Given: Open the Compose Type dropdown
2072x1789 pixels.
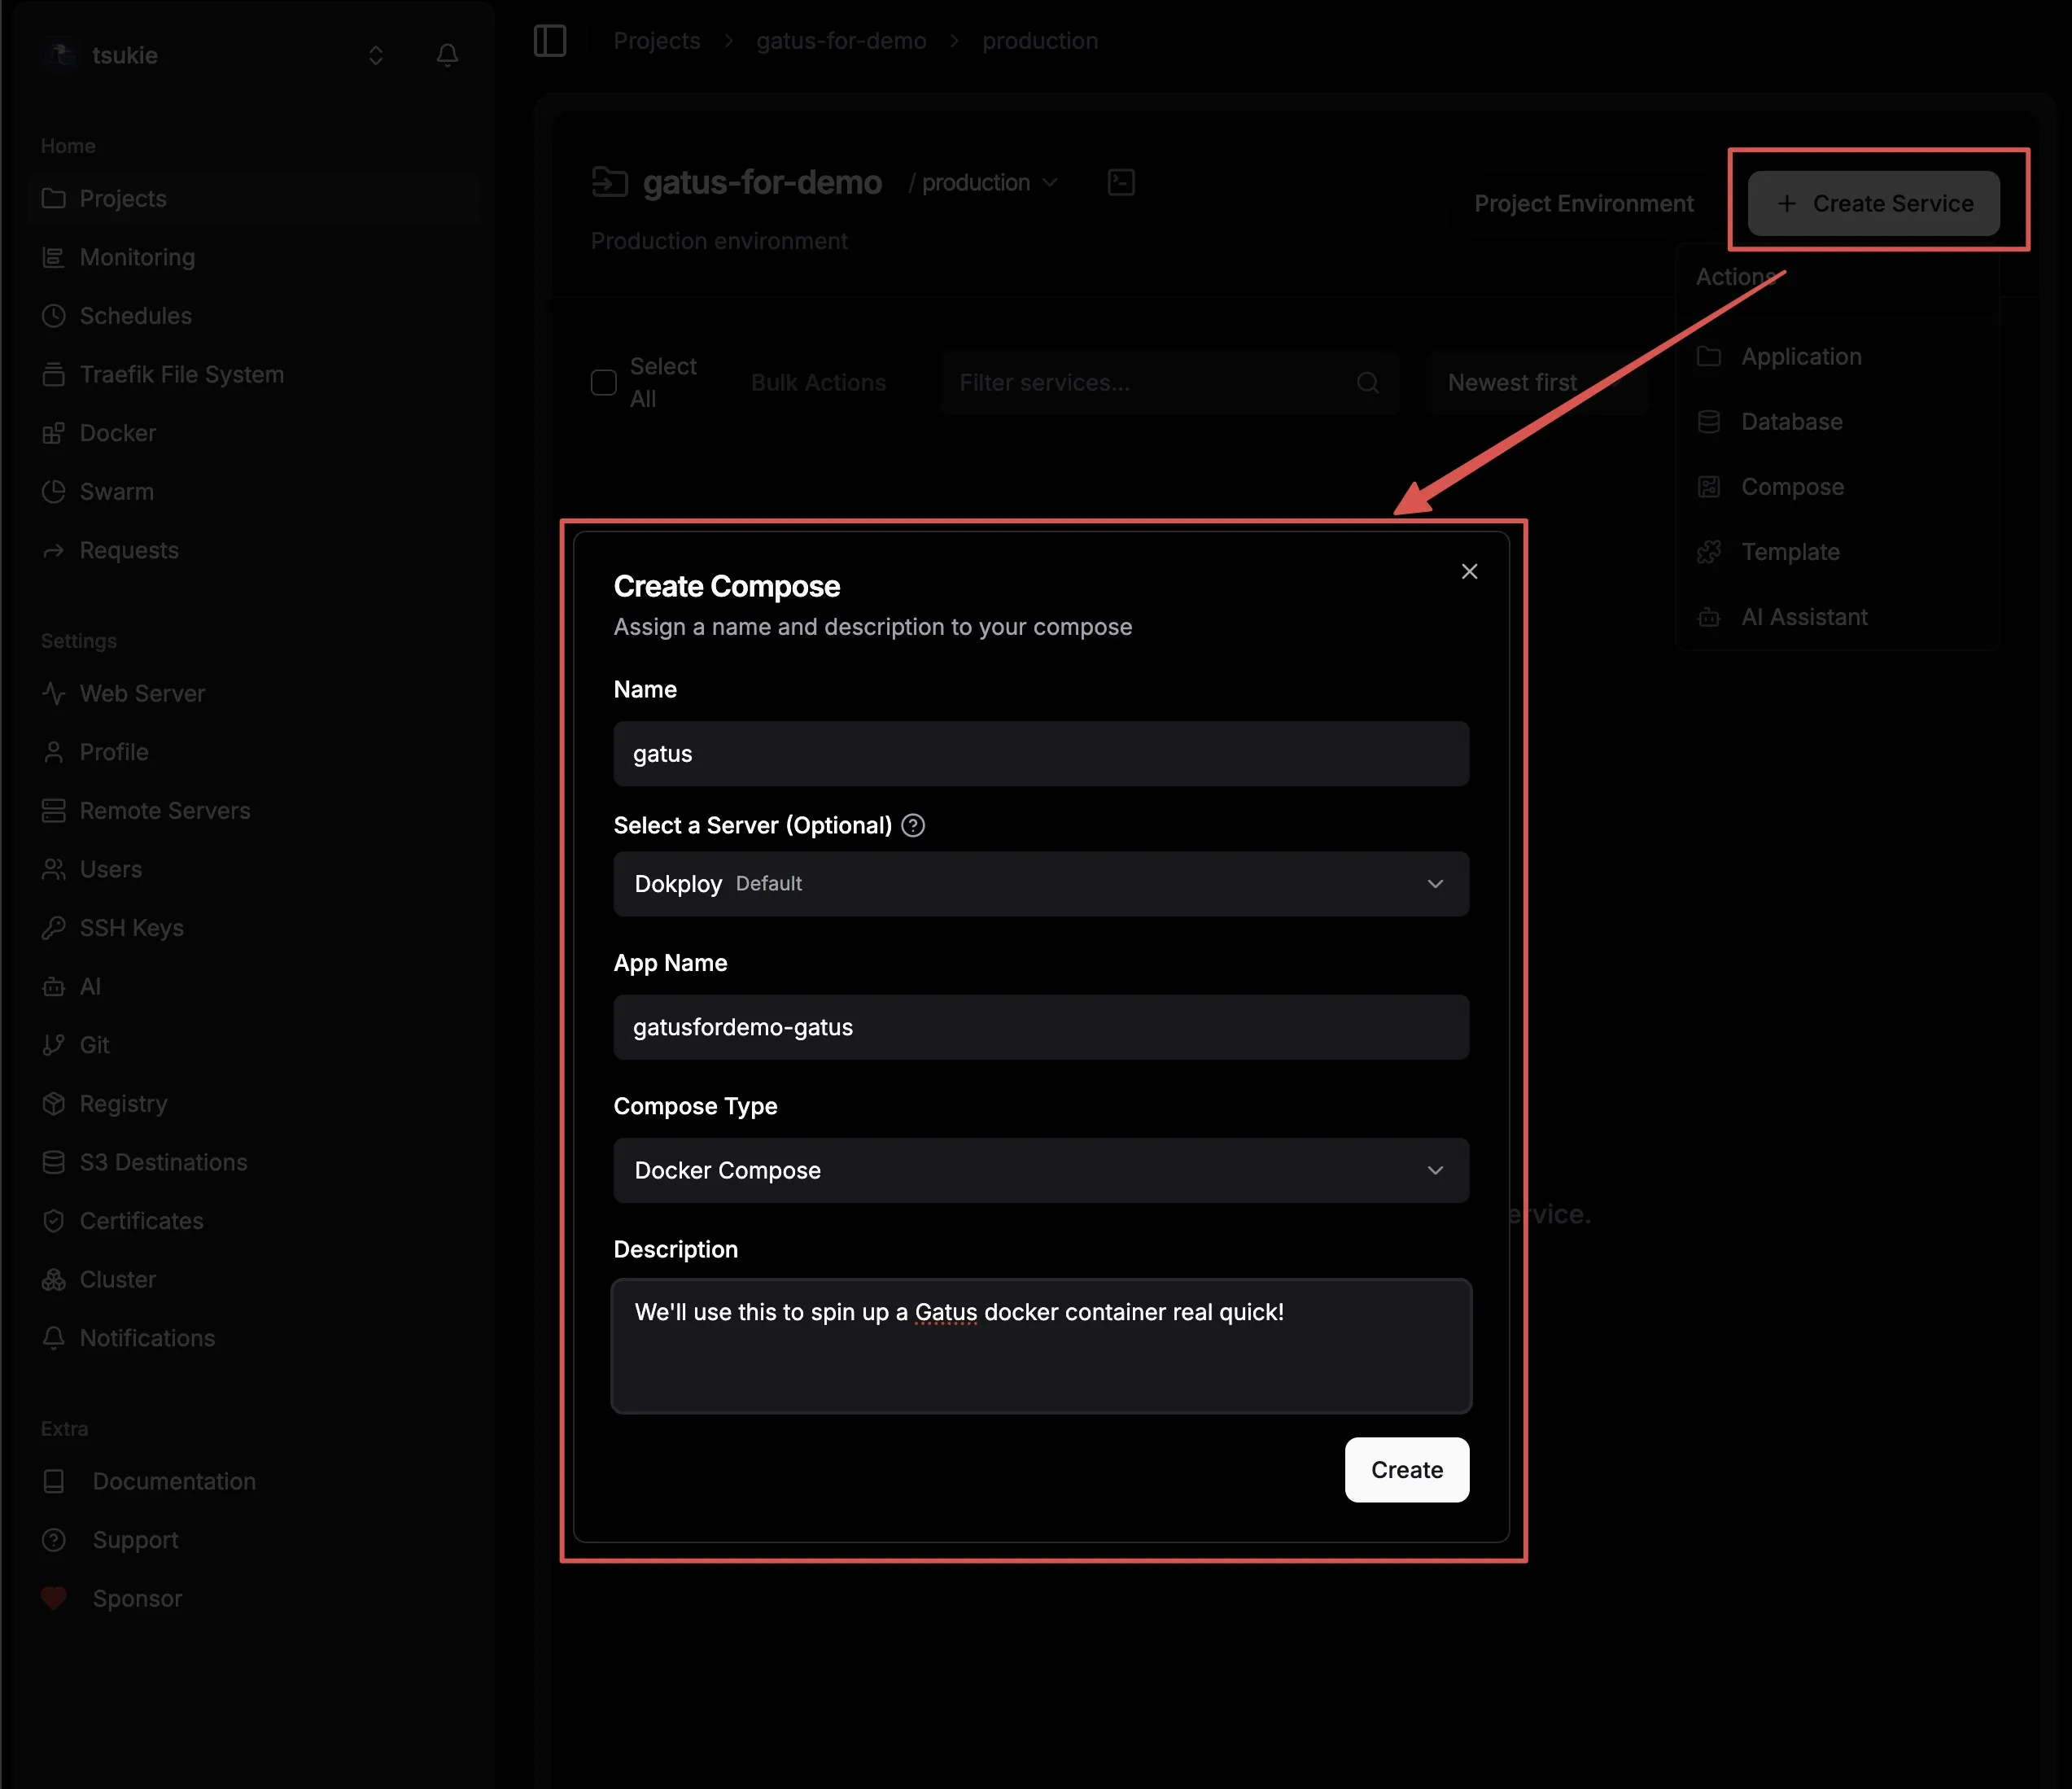Looking at the screenshot, I should [1040, 1170].
